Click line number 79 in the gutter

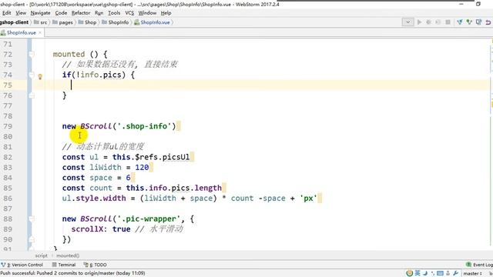pos(8,126)
